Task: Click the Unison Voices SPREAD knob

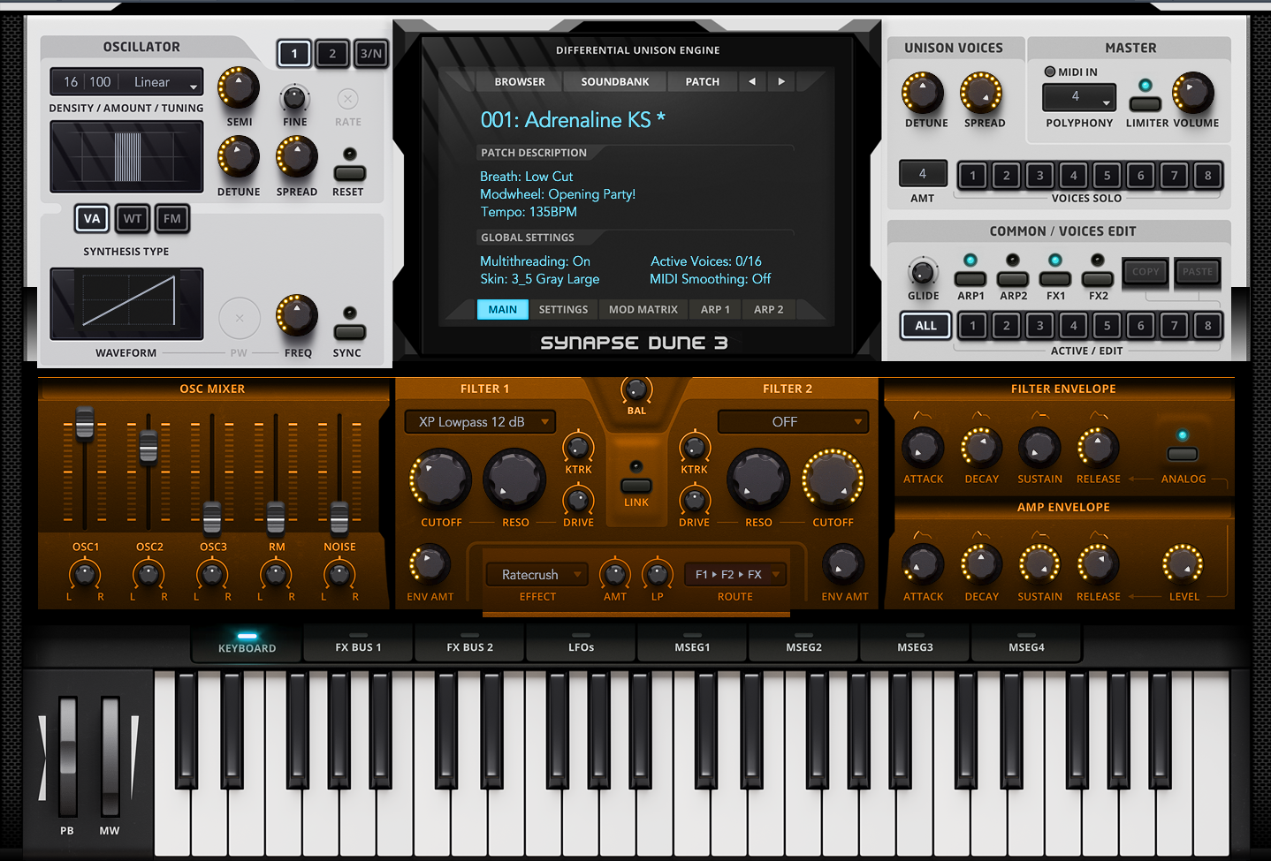Action: [x=981, y=93]
